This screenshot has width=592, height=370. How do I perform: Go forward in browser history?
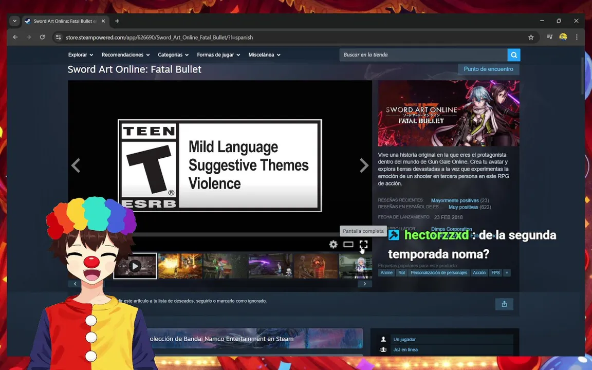[29, 37]
